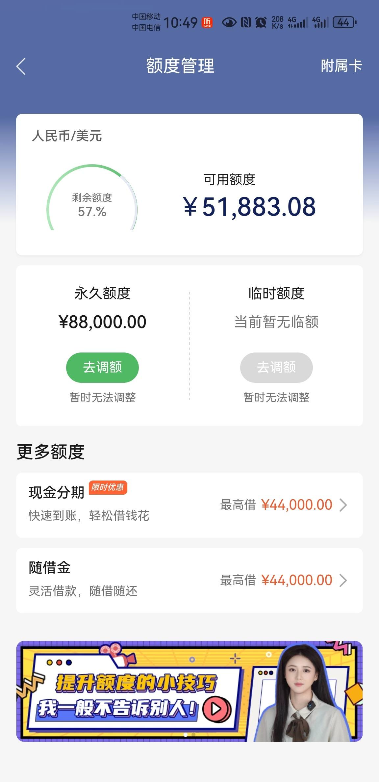This screenshot has width=379, height=782.
Task: Tap the 可用额度 amount ¥51,883.08
Action: coord(249,207)
